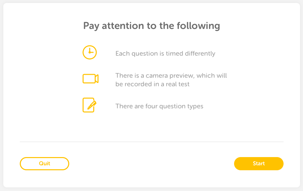
Task: Click the lens flap of the camera icon
Action: click(x=97, y=78)
